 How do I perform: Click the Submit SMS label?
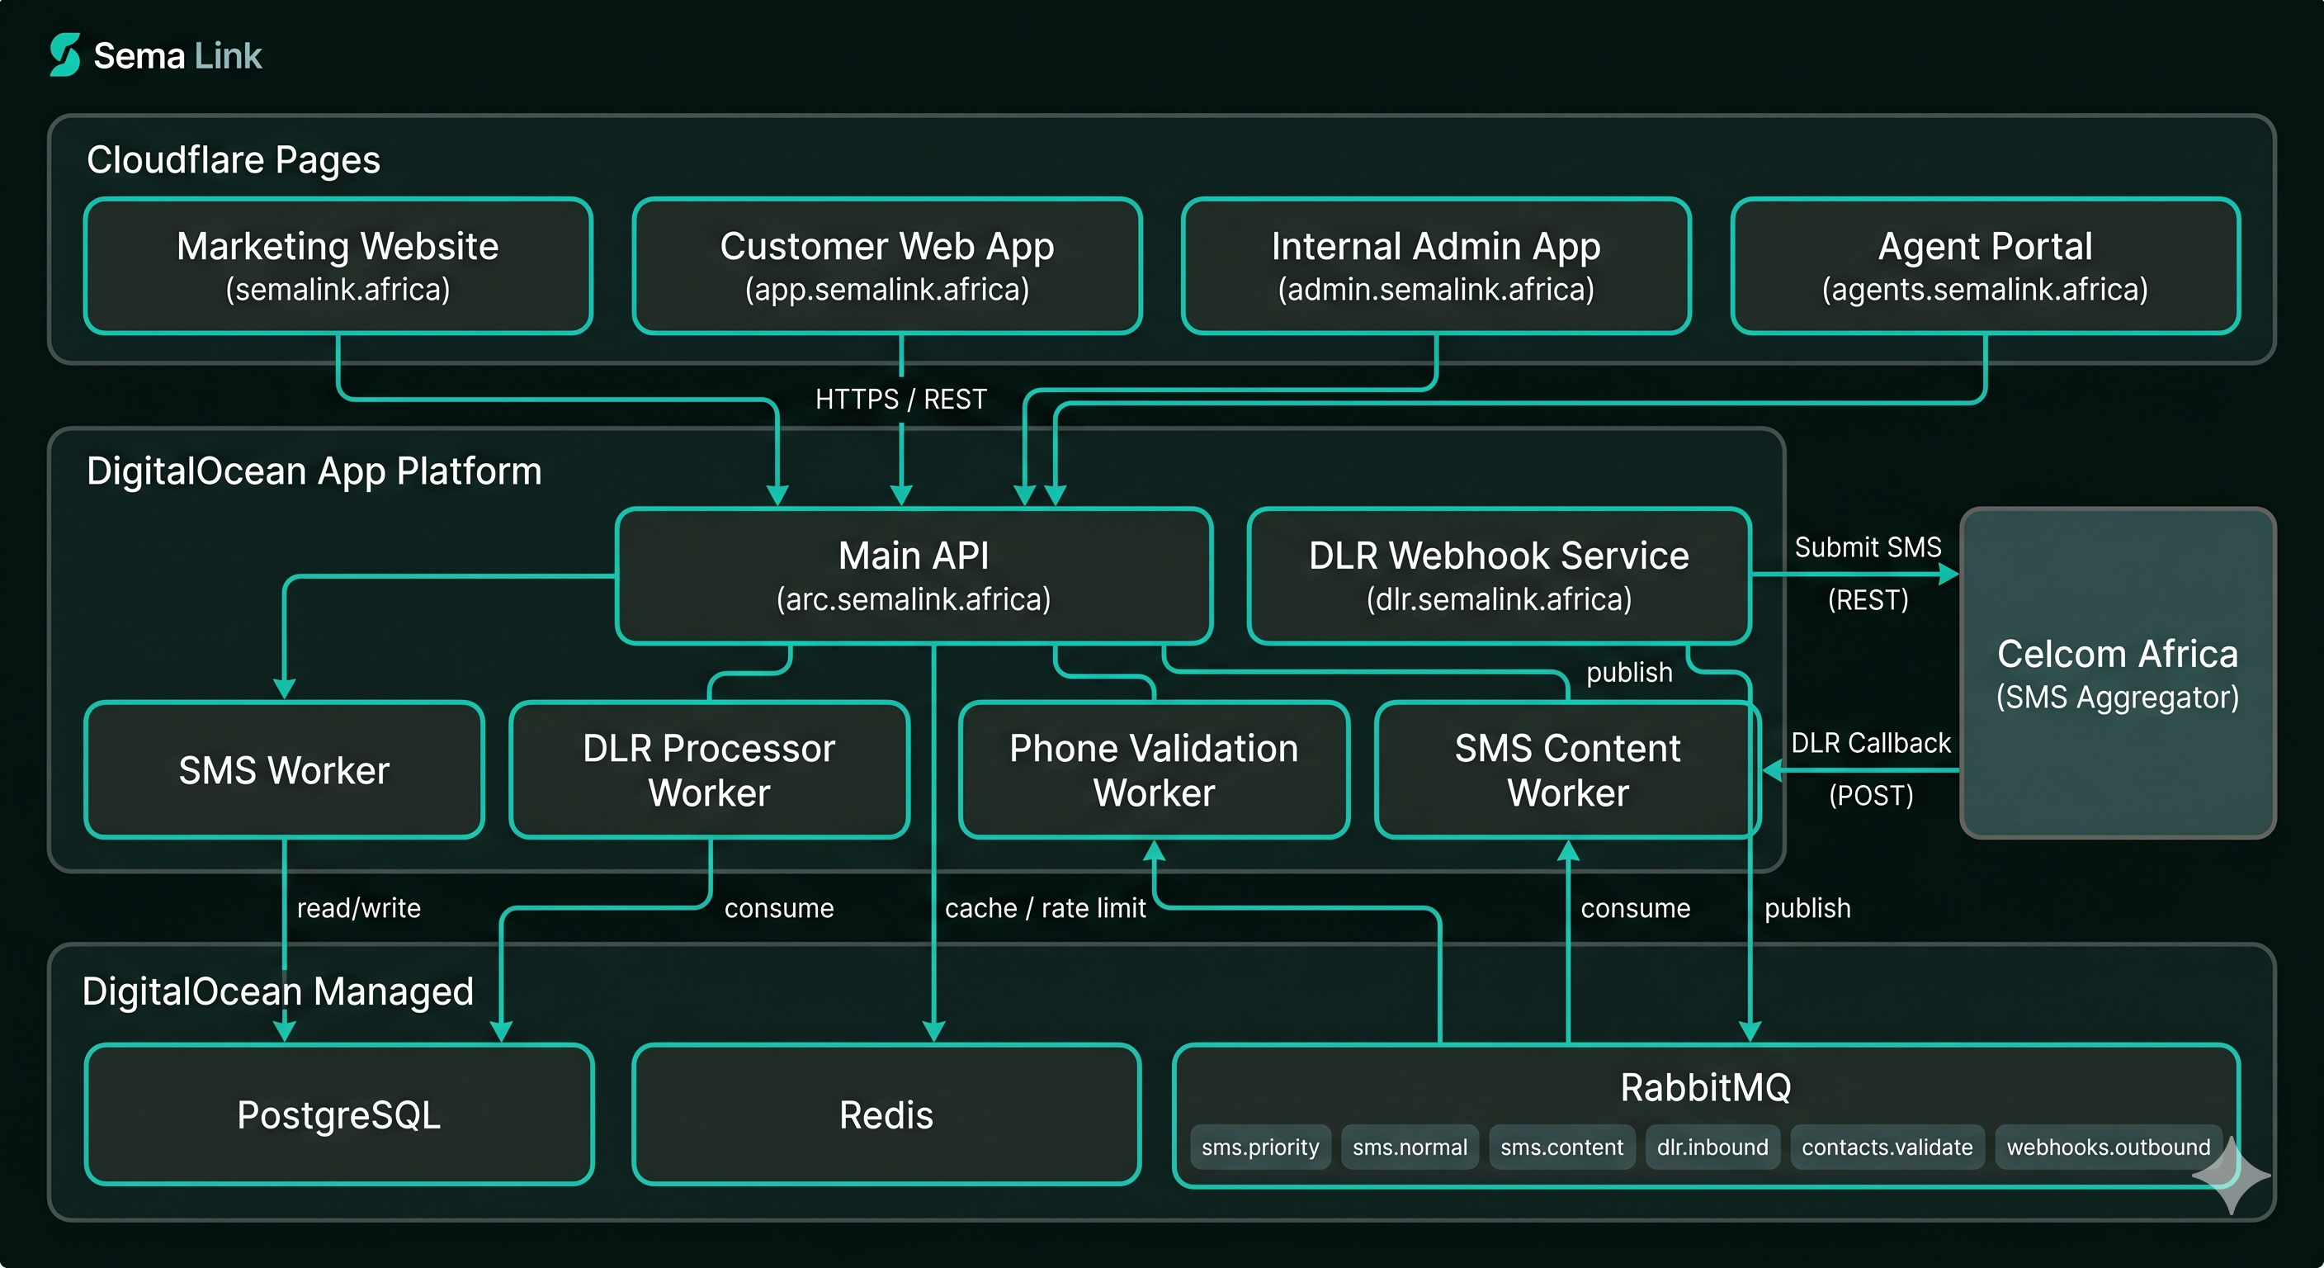(x=1868, y=547)
